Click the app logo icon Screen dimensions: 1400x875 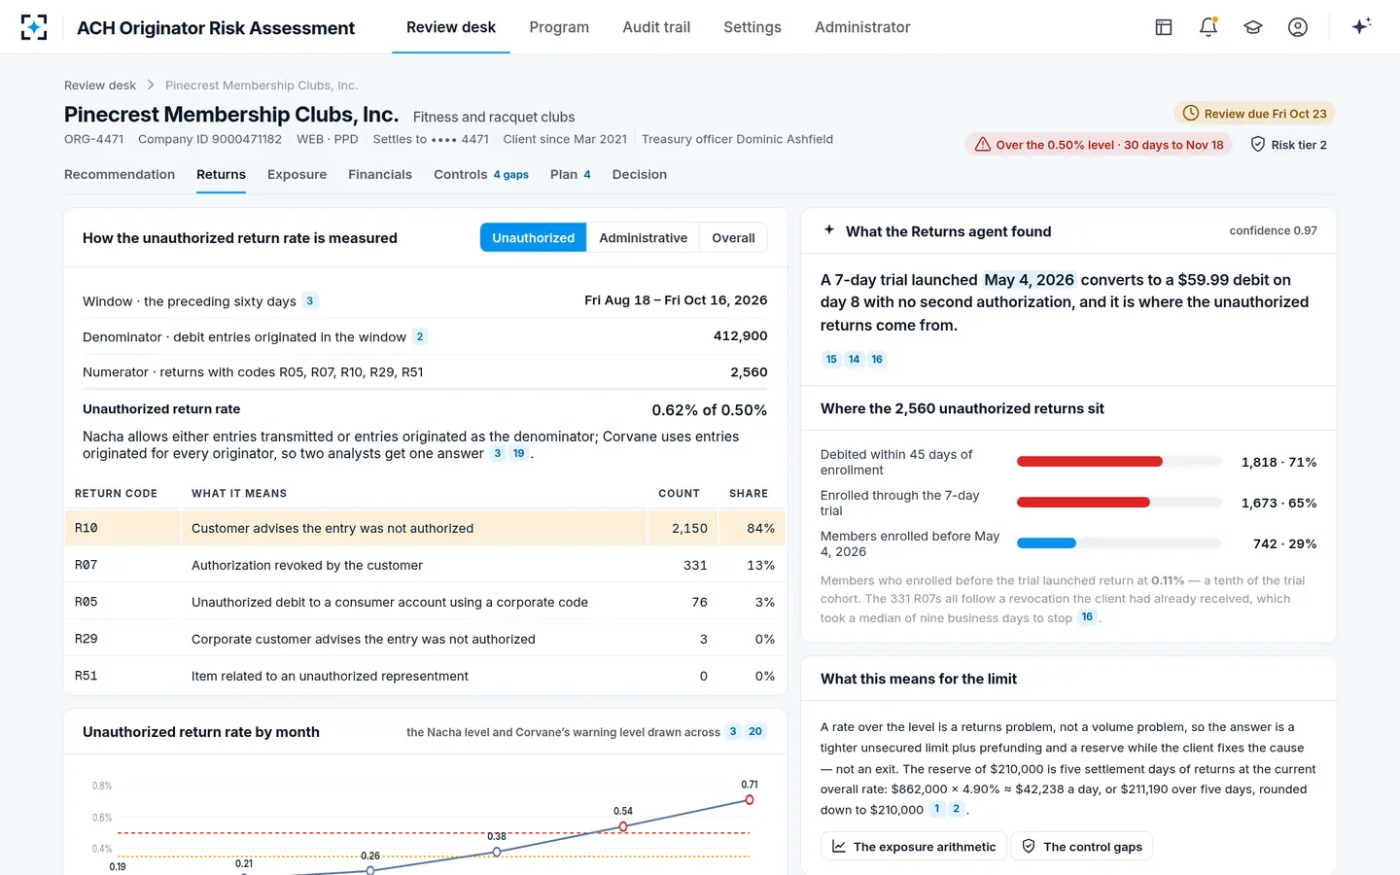pyautogui.click(x=34, y=27)
